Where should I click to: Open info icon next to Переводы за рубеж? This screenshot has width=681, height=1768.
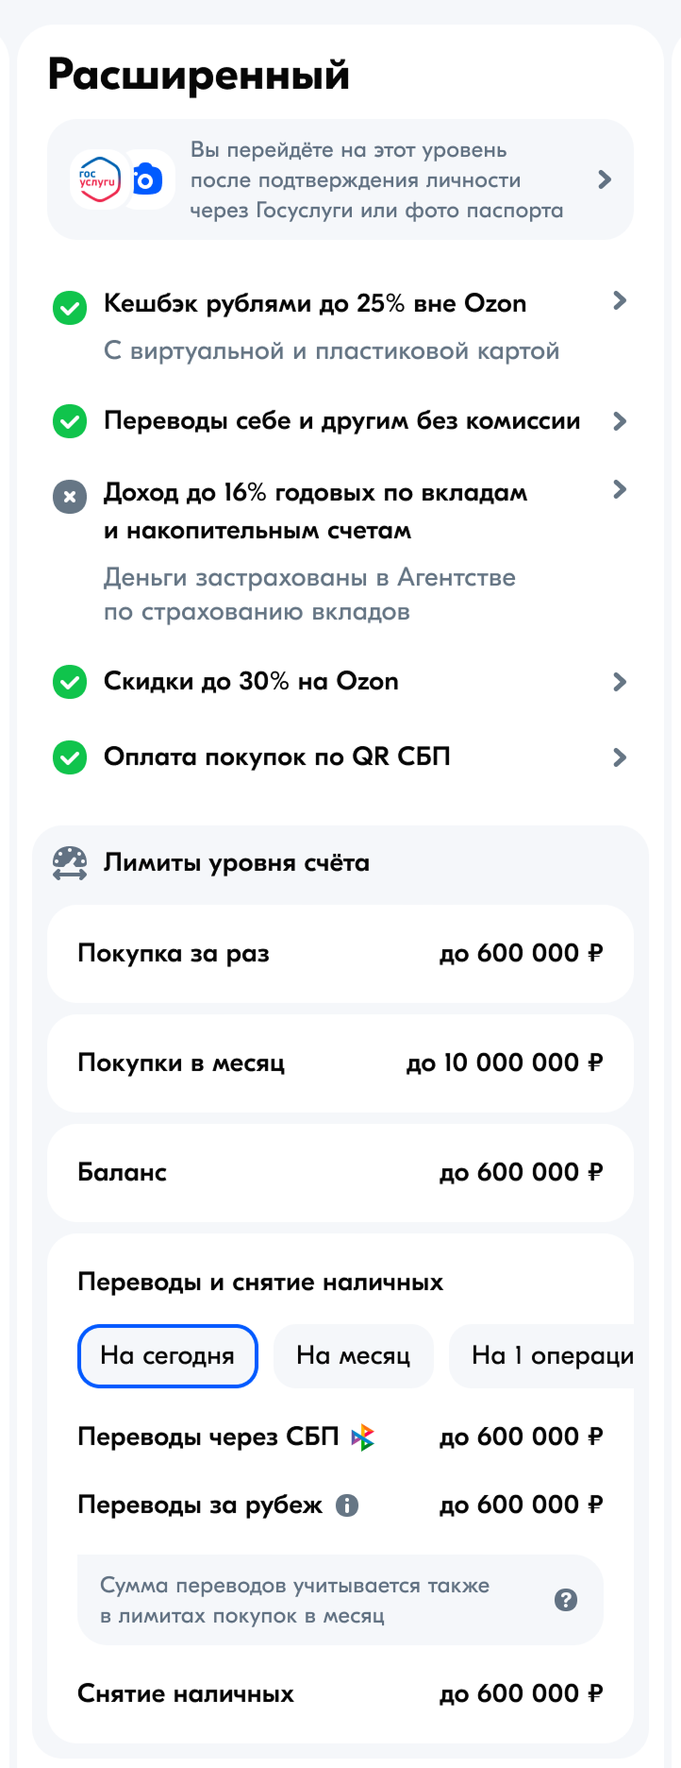[347, 1505]
